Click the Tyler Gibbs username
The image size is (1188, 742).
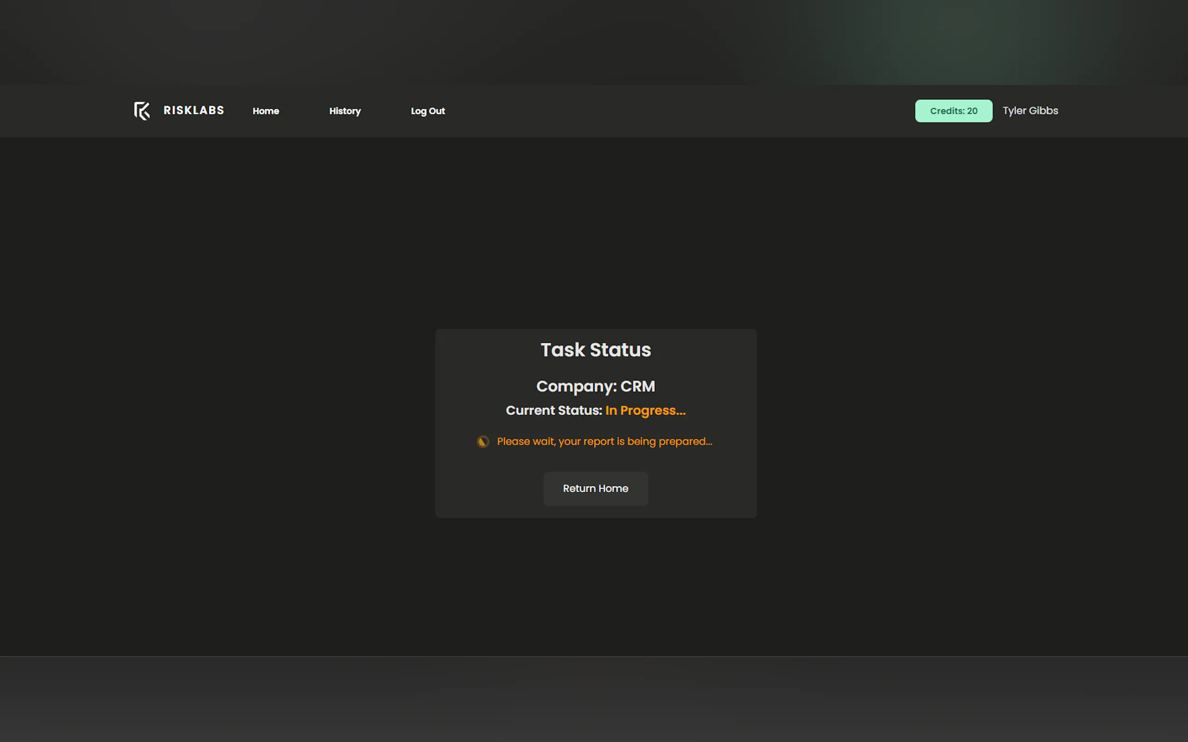point(1030,111)
